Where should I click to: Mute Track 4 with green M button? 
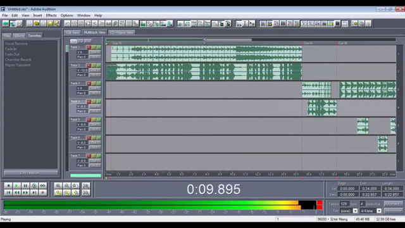pyautogui.click(x=99, y=101)
